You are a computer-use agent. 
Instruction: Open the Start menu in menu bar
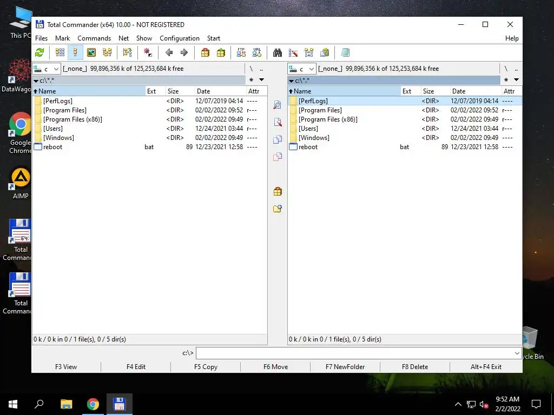point(213,38)
